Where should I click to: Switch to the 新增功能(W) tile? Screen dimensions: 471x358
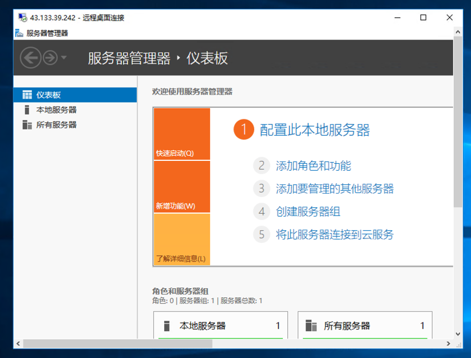pos(181,187)
